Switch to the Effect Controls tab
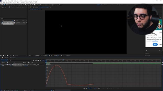 tap(17, 7)
